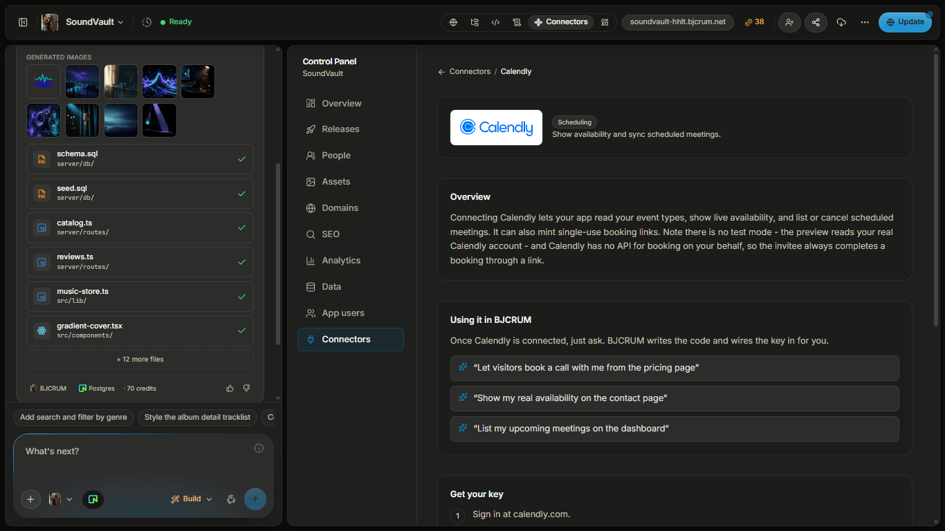
Task: Click the info icon in prompt box
Action: (x=259, y=448)
